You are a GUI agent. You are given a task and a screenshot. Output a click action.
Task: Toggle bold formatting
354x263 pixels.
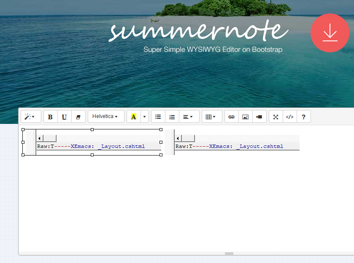coord(50,116)
